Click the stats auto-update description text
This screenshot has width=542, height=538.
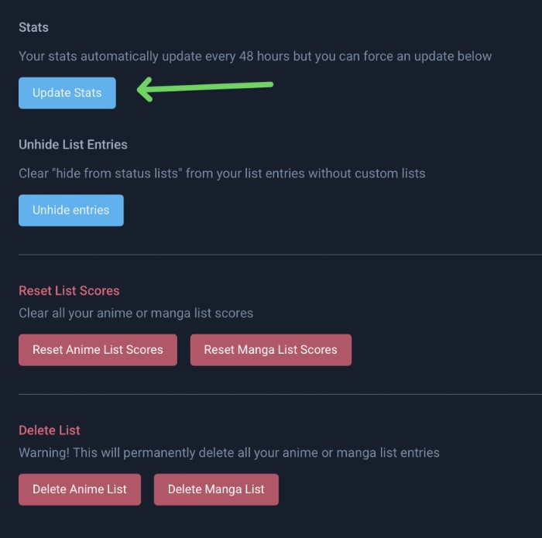click(255, 57)
